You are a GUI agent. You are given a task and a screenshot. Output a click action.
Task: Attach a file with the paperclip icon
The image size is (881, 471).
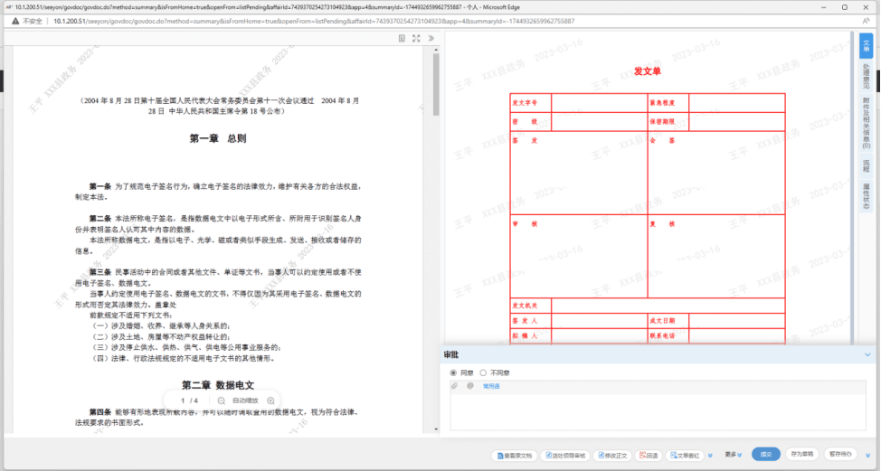click(455, 386)
